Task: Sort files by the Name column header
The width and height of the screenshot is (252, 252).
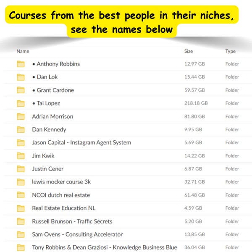Action: coord(23,51)
